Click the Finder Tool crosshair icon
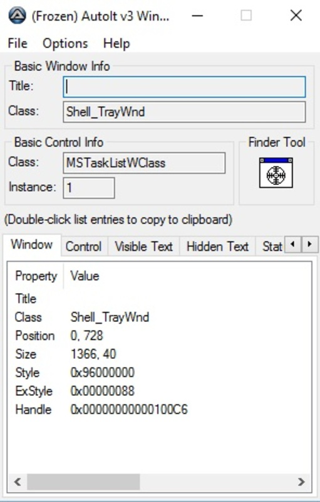The image size is (320, 502). tap(276, 173)
